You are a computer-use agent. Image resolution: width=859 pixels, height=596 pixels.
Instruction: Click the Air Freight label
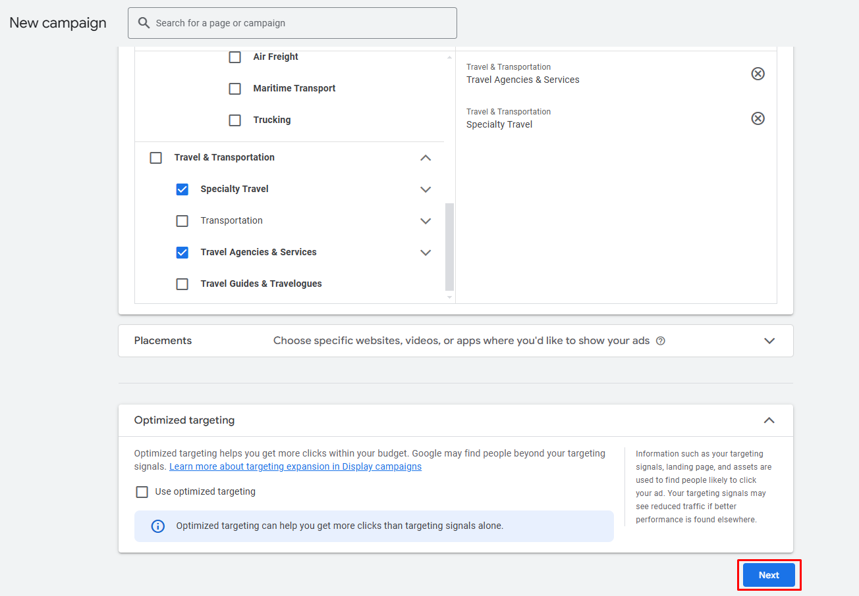pos(275,57)
